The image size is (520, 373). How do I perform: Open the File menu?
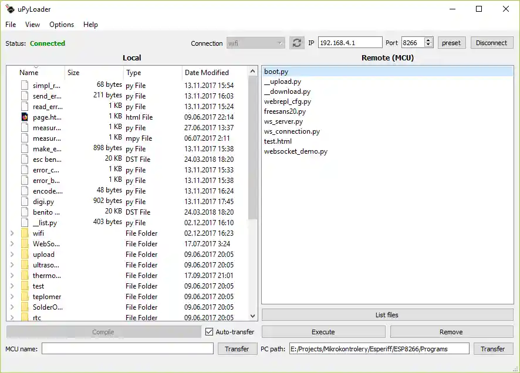click(x=11, y=25)
